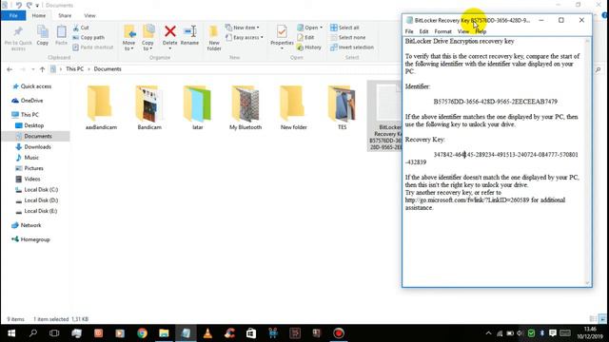Click the Notepad vertical scrollbar

tap(587, 161)
